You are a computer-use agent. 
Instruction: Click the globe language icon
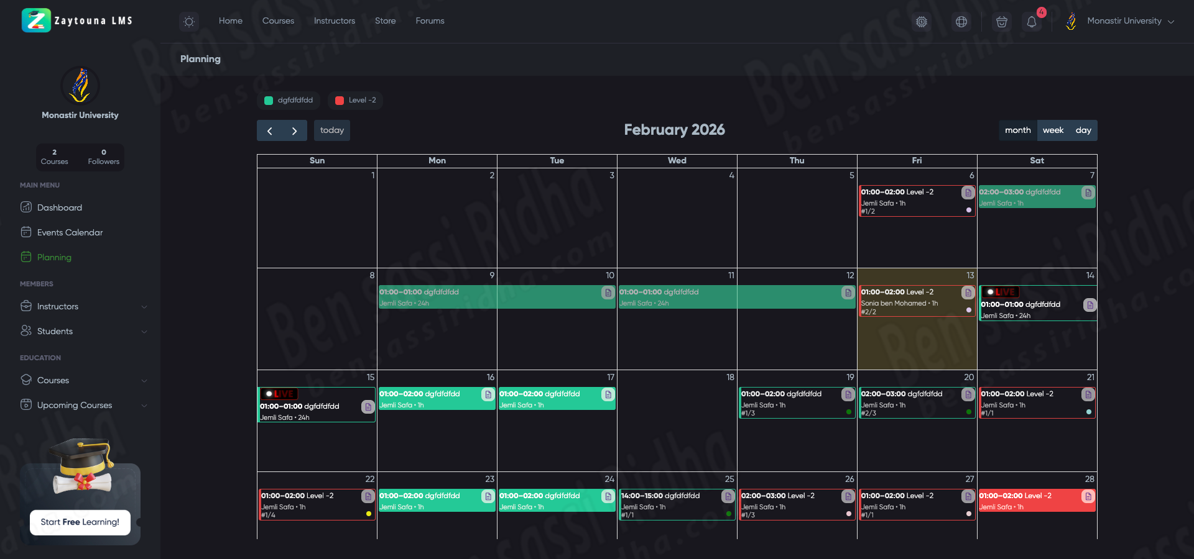[x=961, y=22]
